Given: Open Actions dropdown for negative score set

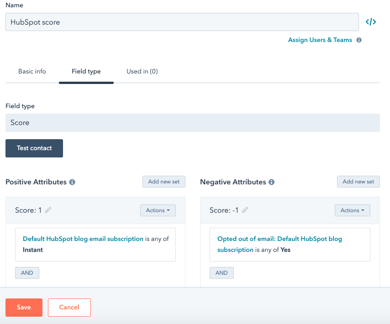Looking at the screenshot, I should 352,210.
